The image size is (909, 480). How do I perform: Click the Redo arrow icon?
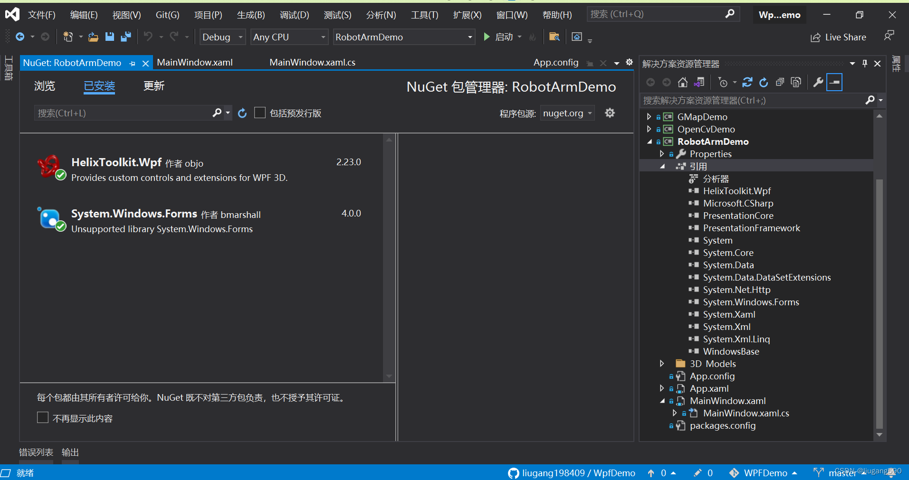coord(174,37)
